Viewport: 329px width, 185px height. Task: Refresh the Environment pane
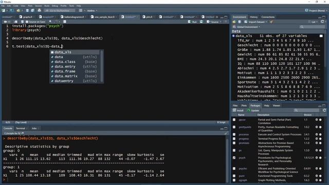click(322, 22)
